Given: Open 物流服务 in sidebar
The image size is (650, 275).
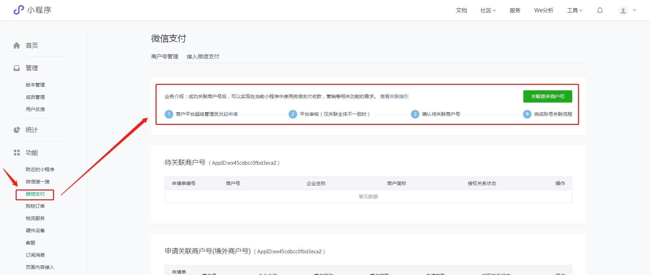Looking at the screenshot, I should pyautogui.click(x=35, y=218).
